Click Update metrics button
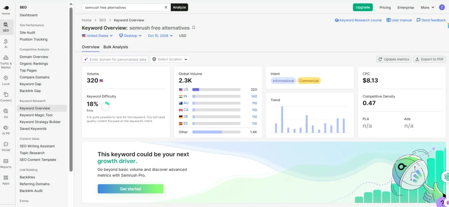Viewport: 449px width, 207px height. click(x=394, y=59)
